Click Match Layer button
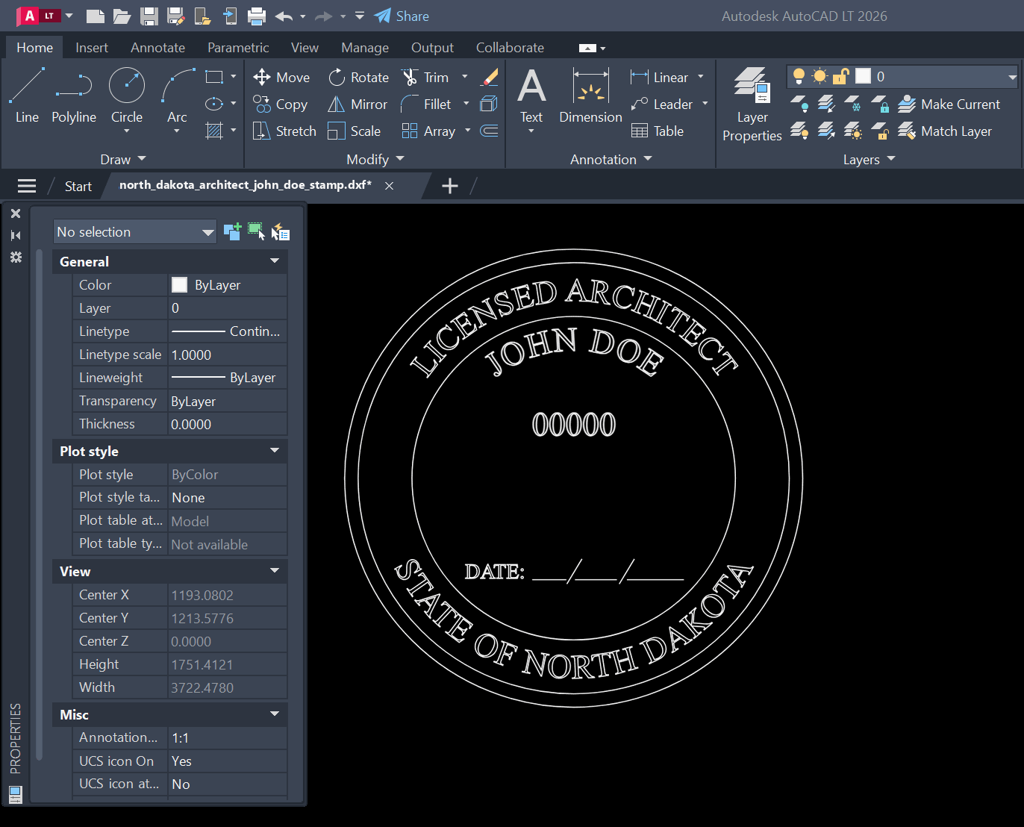The width and height of the screenshot is (1024, 827). pyautogui.click(x=945, y=131)
